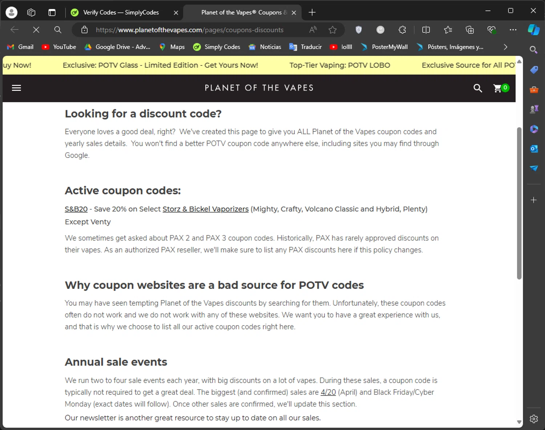
Task: Close the Planet of the Vapes tab
Action: [x=294, y=12]
